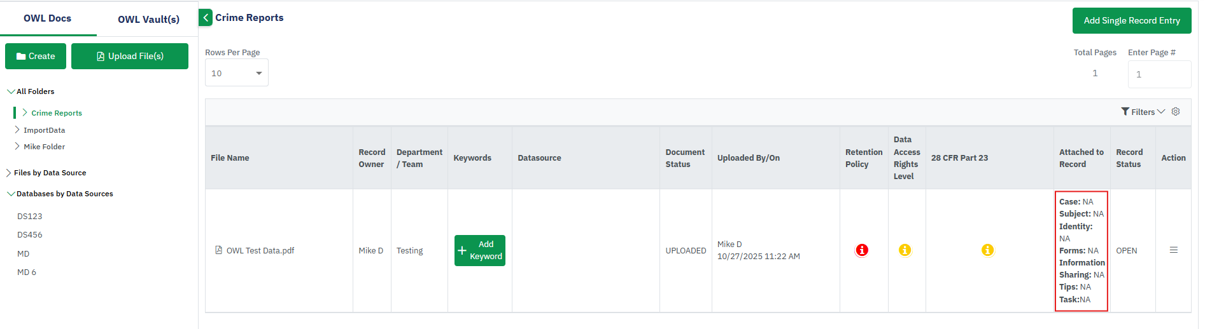
Task: Collapse the All Folders tree
Action: coord(11,91)
